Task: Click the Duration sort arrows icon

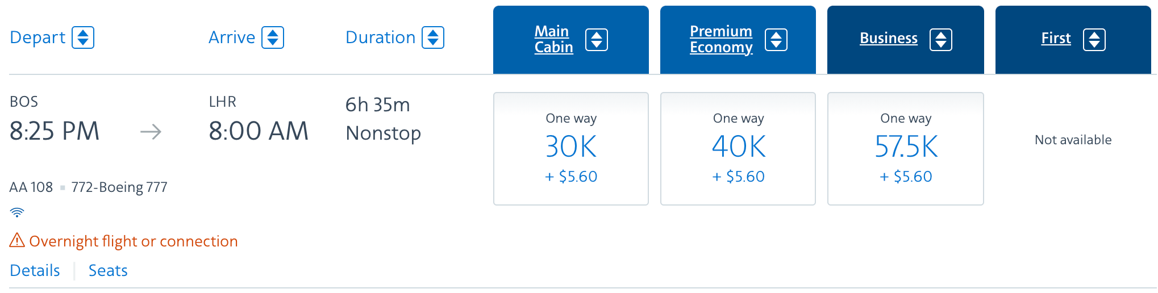Action: pyautogui.click(x=433, y=37)
